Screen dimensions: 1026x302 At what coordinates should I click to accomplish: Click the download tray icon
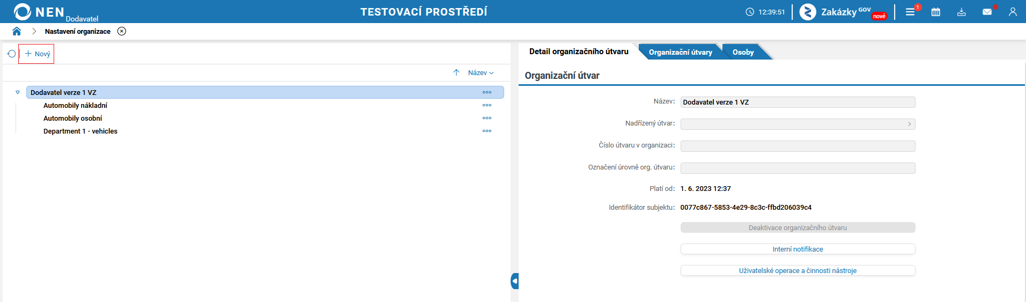point(962,12)
